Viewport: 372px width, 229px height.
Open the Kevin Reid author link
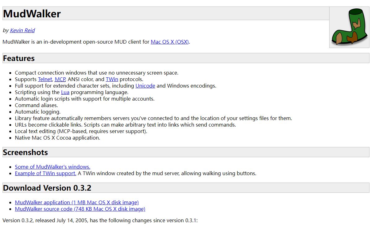coord(22,30)
